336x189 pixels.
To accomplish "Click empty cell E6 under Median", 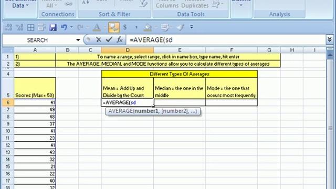I will click(180, 102).
